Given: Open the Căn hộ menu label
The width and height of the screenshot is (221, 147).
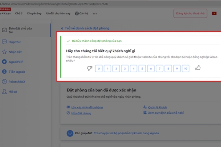Looking at the screenshot, I should (x=84, y=13).
